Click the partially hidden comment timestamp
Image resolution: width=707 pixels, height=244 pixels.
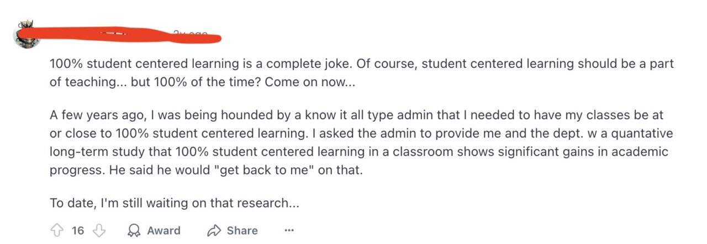[191, 34]
